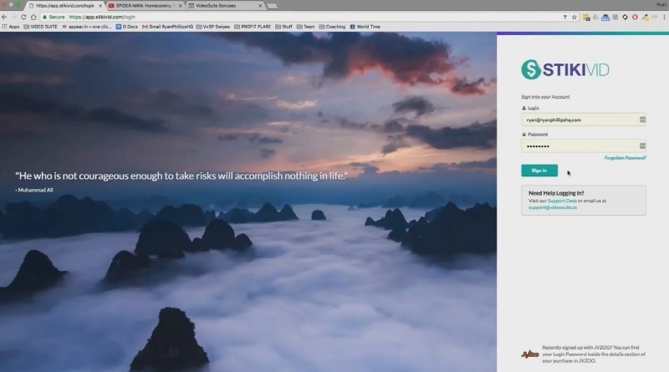The width and height of the screenshot is (669, 372).
Task: Click the "- Muhammad Ali" attribution text
Action: point(34,191)
